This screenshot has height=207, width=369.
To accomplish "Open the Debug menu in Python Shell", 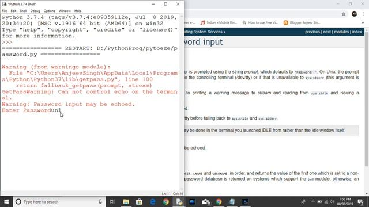I will [35, 11].
